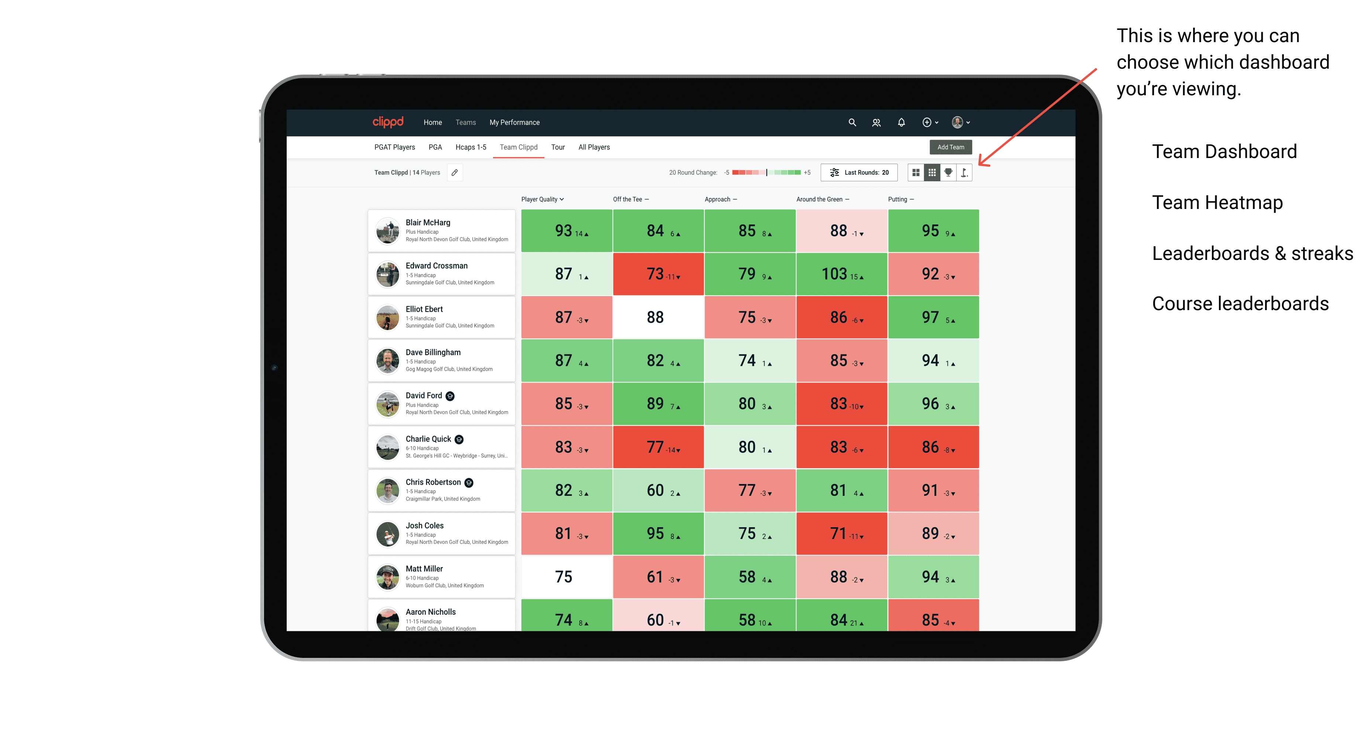Expand the Player Quality column sort dropdown

[x=564, y=199]
